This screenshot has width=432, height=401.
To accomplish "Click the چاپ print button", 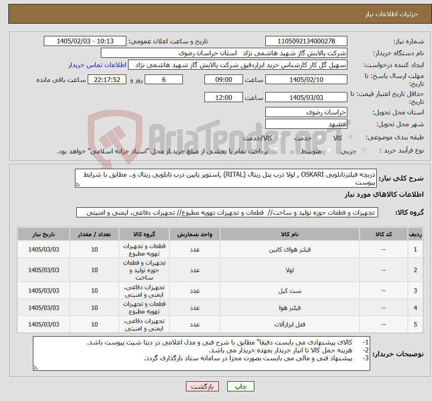I will coord(240,386).
